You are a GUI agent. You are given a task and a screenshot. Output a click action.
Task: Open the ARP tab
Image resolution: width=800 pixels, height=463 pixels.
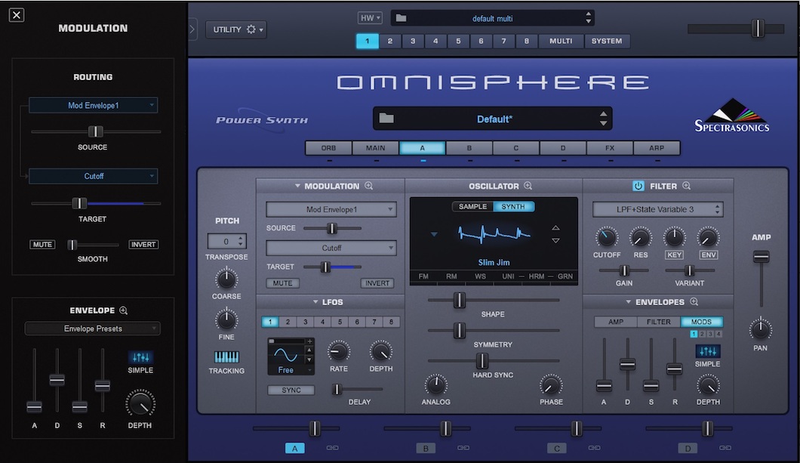point(657,148)
